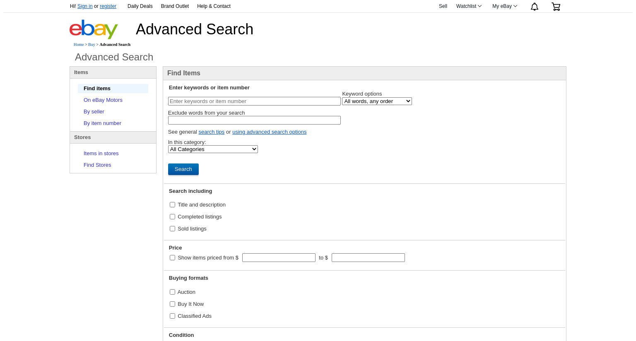Open the Keyword options dropdown
Image resolution: width=636 pixels, height=341 pixels.
pyautogui.click(x=377, y=101)
